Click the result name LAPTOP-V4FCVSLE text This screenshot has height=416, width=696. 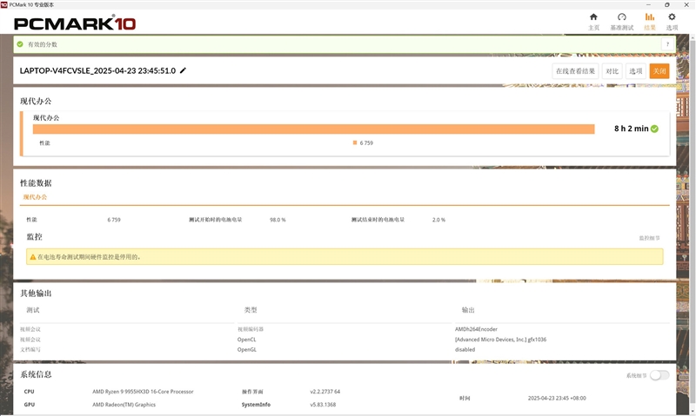[x=97, y=71]
